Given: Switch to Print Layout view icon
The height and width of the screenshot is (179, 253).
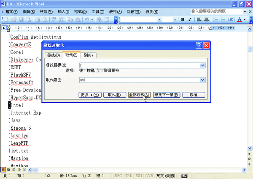Looking at the screenshot, I should 14,169.
